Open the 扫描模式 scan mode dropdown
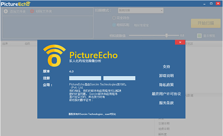 coord(141,10)
